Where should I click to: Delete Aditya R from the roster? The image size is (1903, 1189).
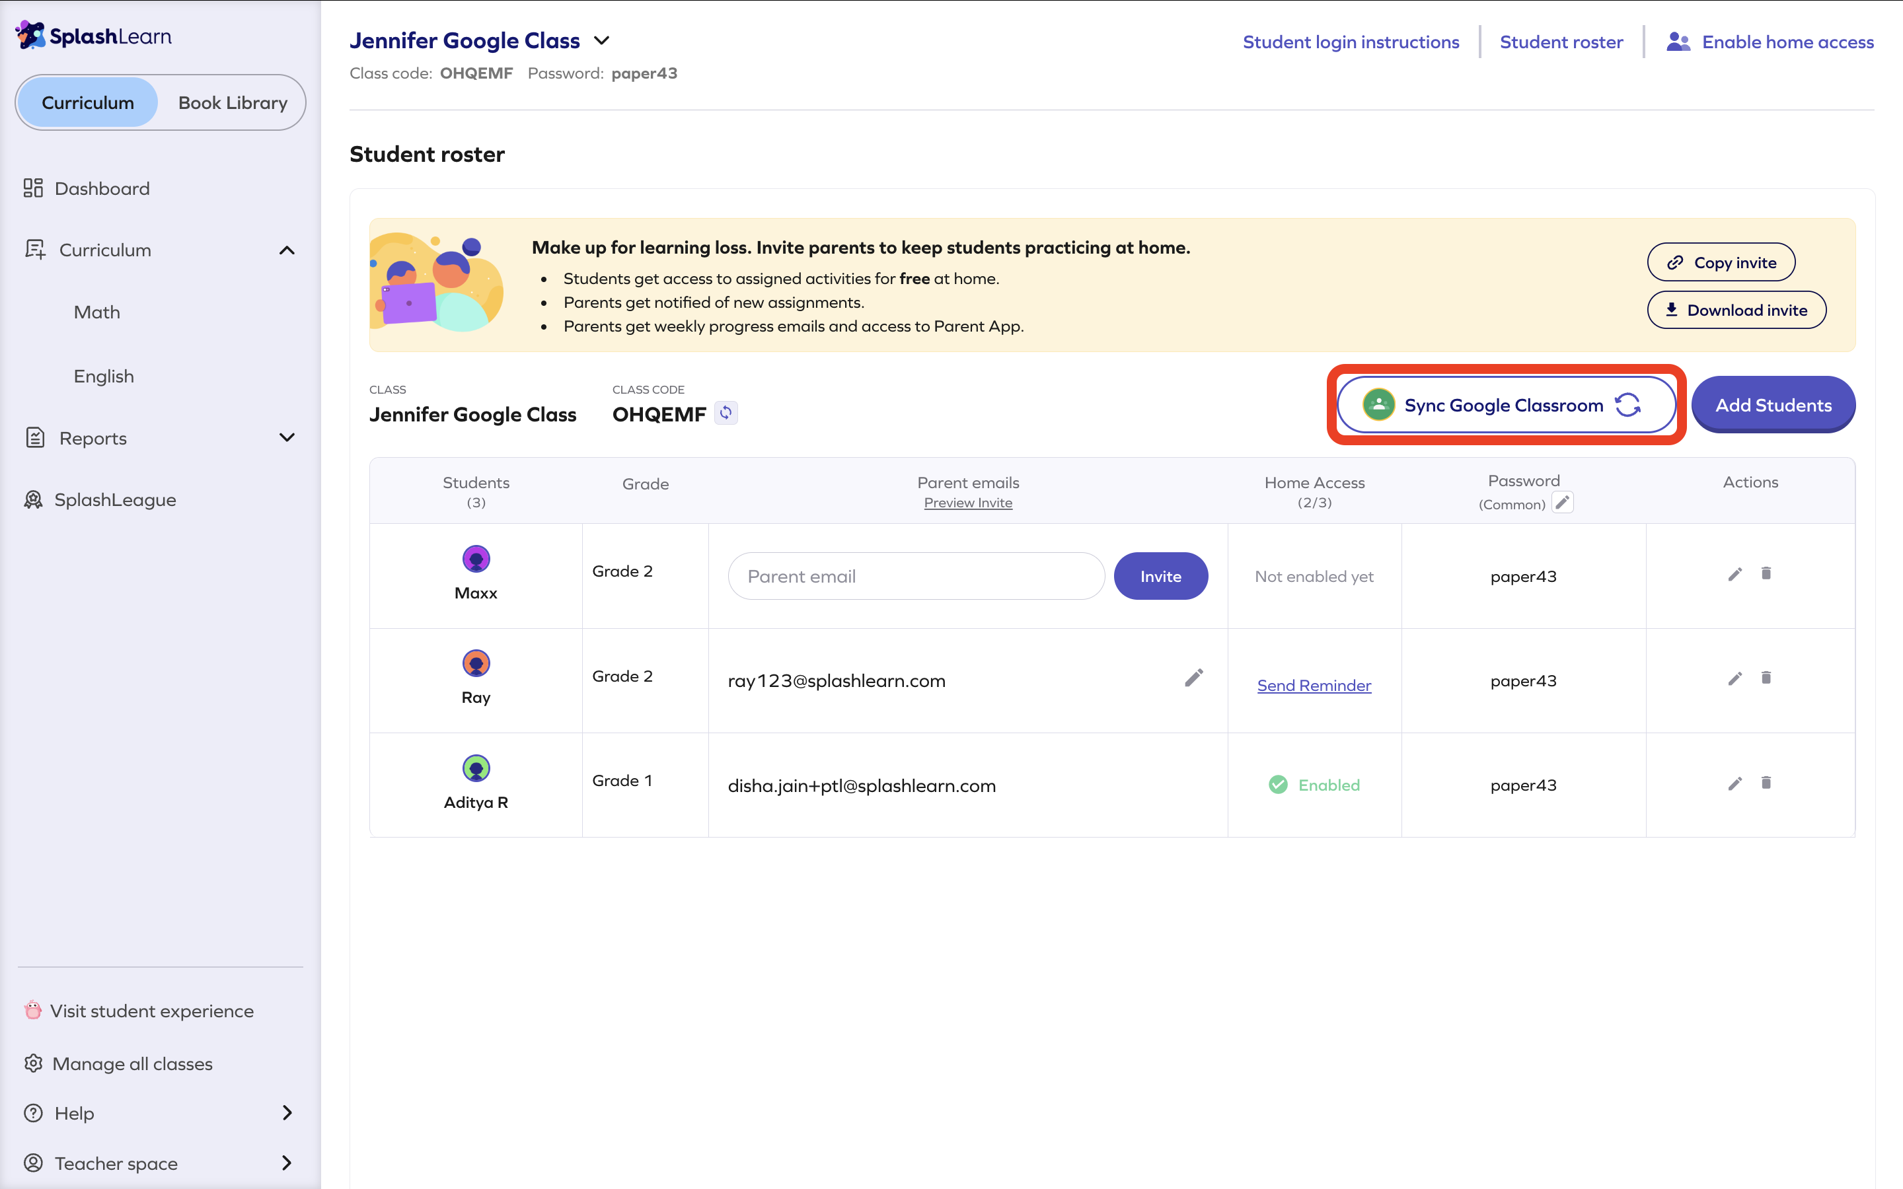[x=1766, y=783]
